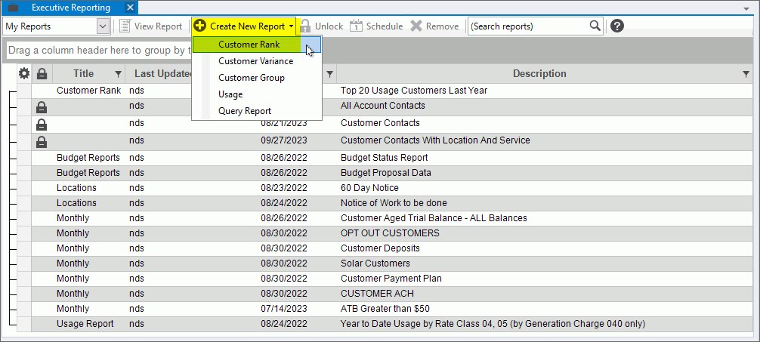The image size is (760, 342).
Task: Click View Report in toolbar
Action: [x=151, y=26]
